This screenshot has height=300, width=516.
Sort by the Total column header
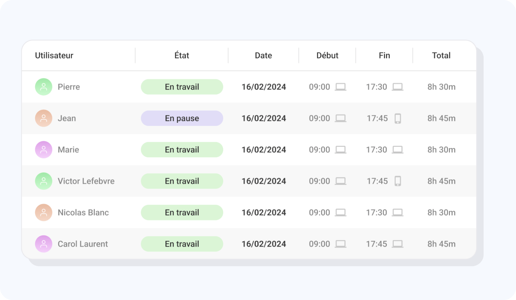pos(441,56)
